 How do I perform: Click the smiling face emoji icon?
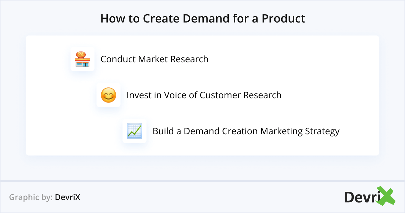(x=108, y=95)
